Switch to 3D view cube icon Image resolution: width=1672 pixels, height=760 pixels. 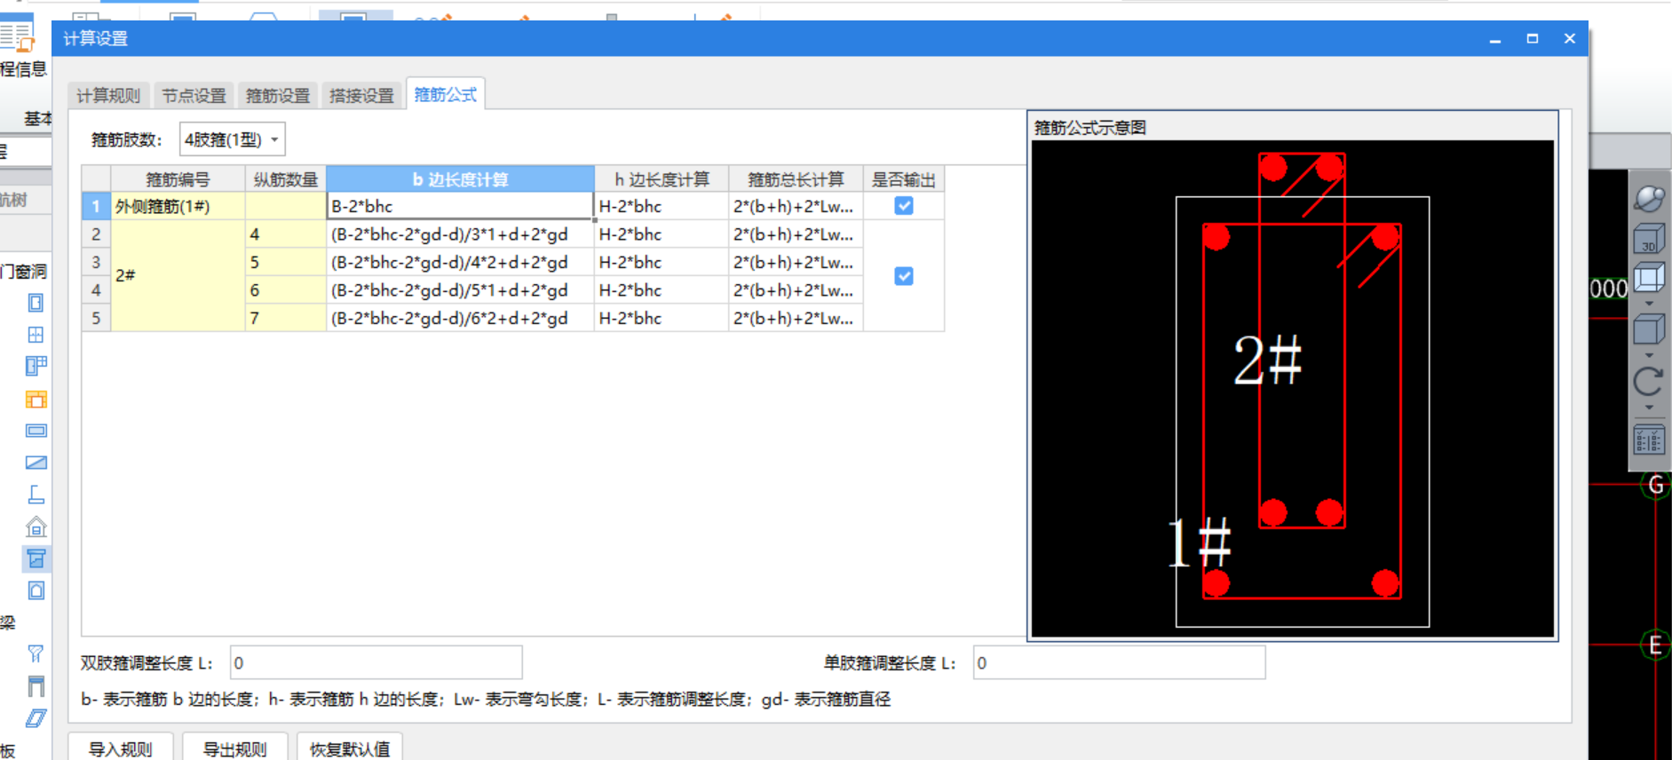coord(1649,238)
